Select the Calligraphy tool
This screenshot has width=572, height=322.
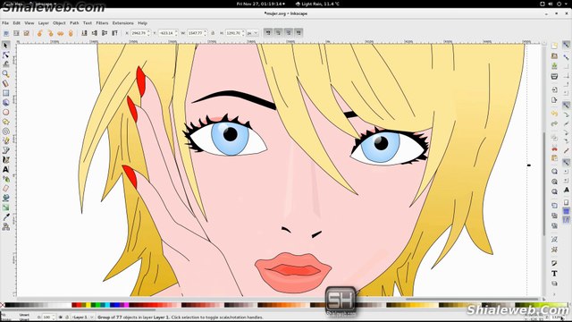click(5, 159)
